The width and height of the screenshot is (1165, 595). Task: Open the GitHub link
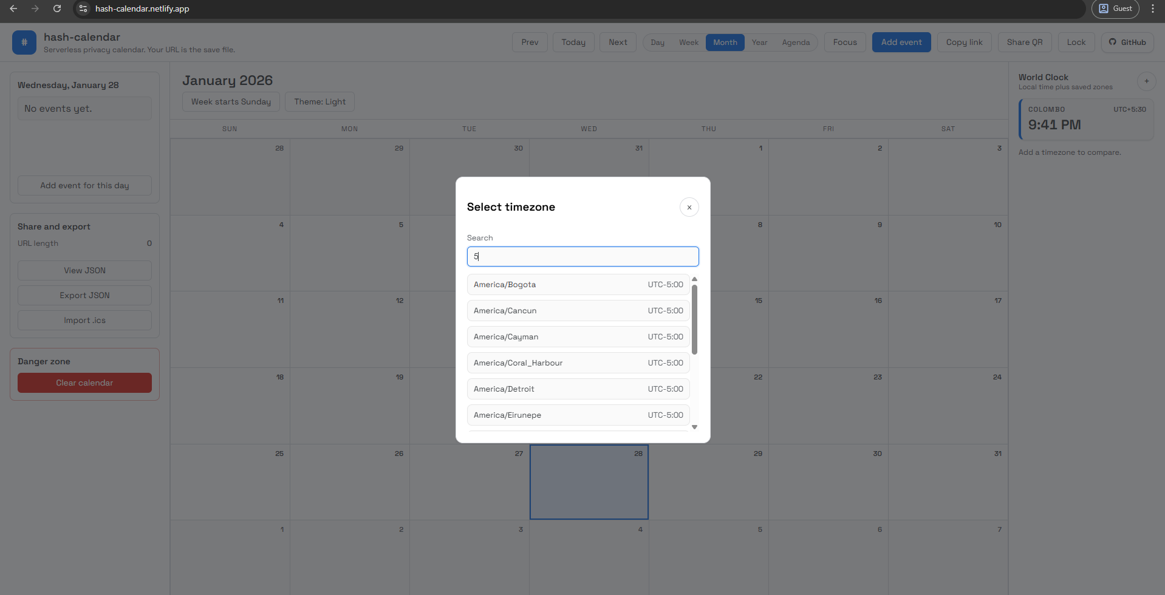tap(1127, 42)
